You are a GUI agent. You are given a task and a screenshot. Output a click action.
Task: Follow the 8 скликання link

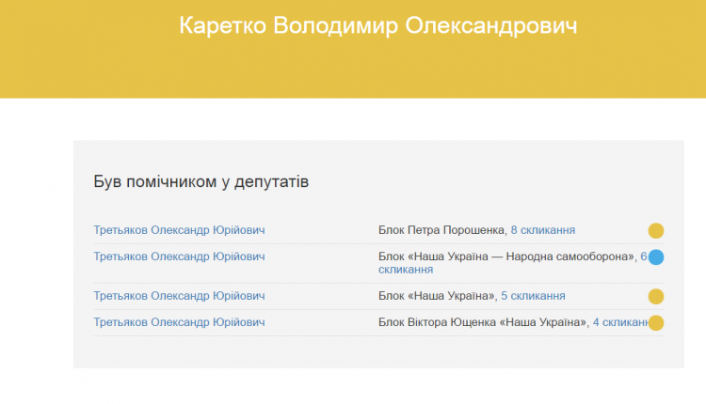click(542, 230)
